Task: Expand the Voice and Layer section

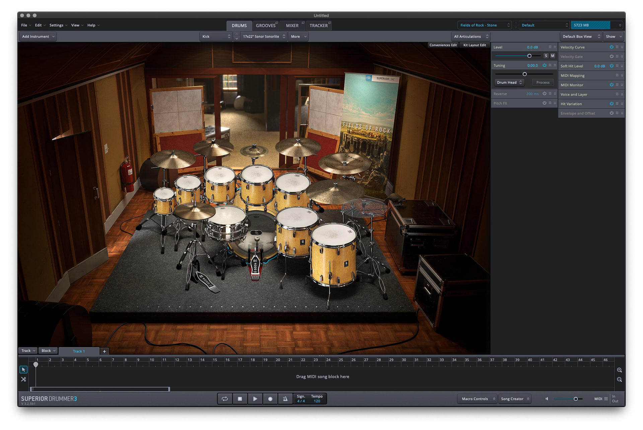Action: (x=622, y=94)
